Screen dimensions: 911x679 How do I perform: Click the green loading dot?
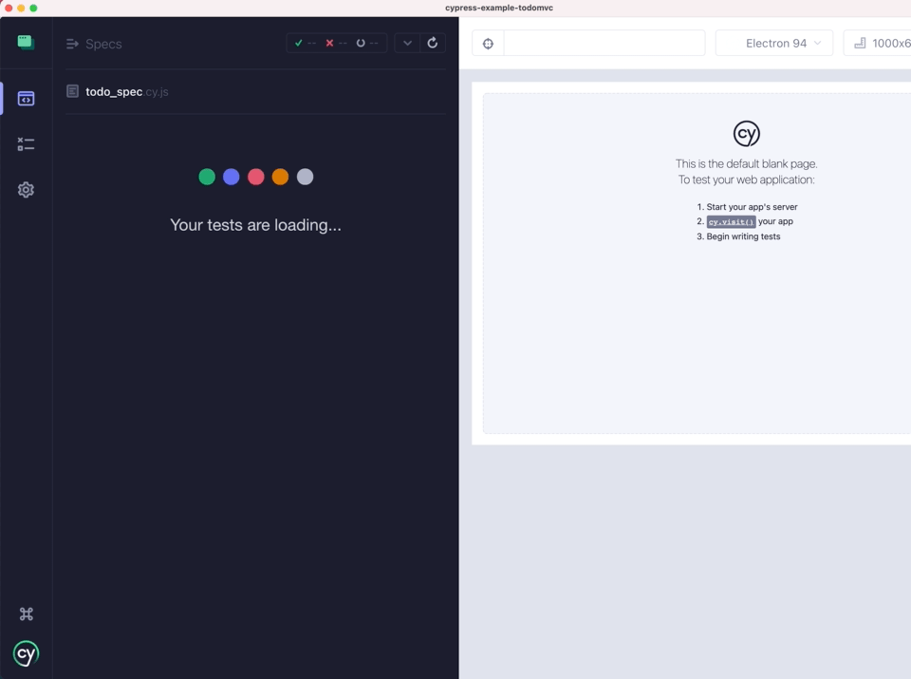(x=207, y=177)
